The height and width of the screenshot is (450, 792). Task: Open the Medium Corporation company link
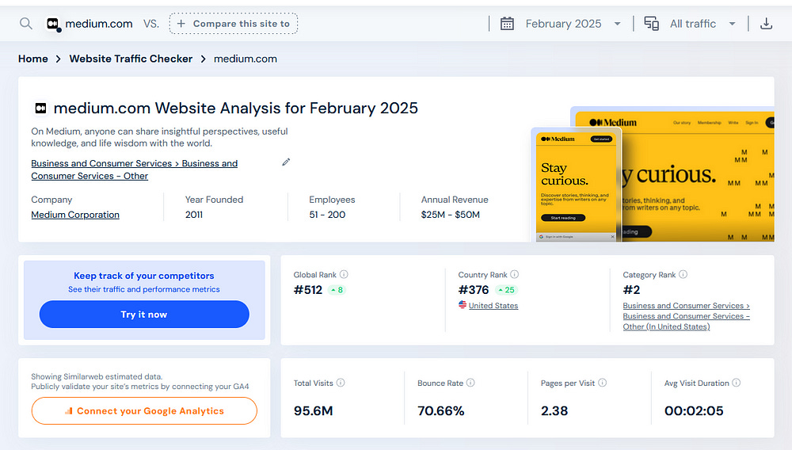pyautogui.click(x=75, y=215)
